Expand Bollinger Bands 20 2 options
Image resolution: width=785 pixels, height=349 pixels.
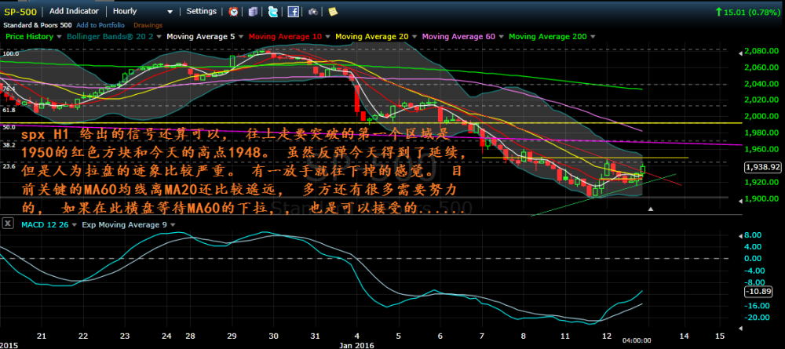click(159, 37)
